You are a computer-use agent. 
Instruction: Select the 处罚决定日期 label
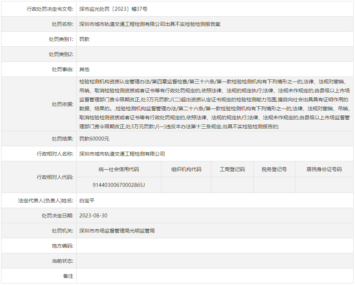coord(58,216)
